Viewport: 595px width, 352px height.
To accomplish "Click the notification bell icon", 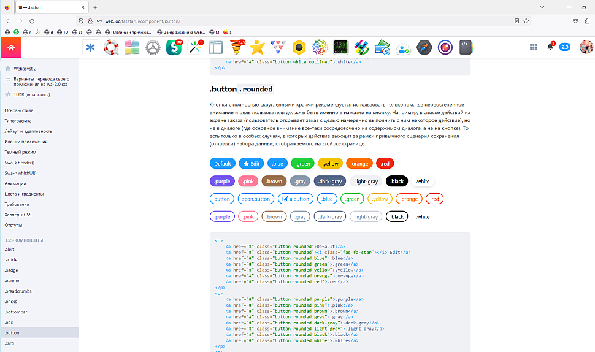I will pos(550,47).
